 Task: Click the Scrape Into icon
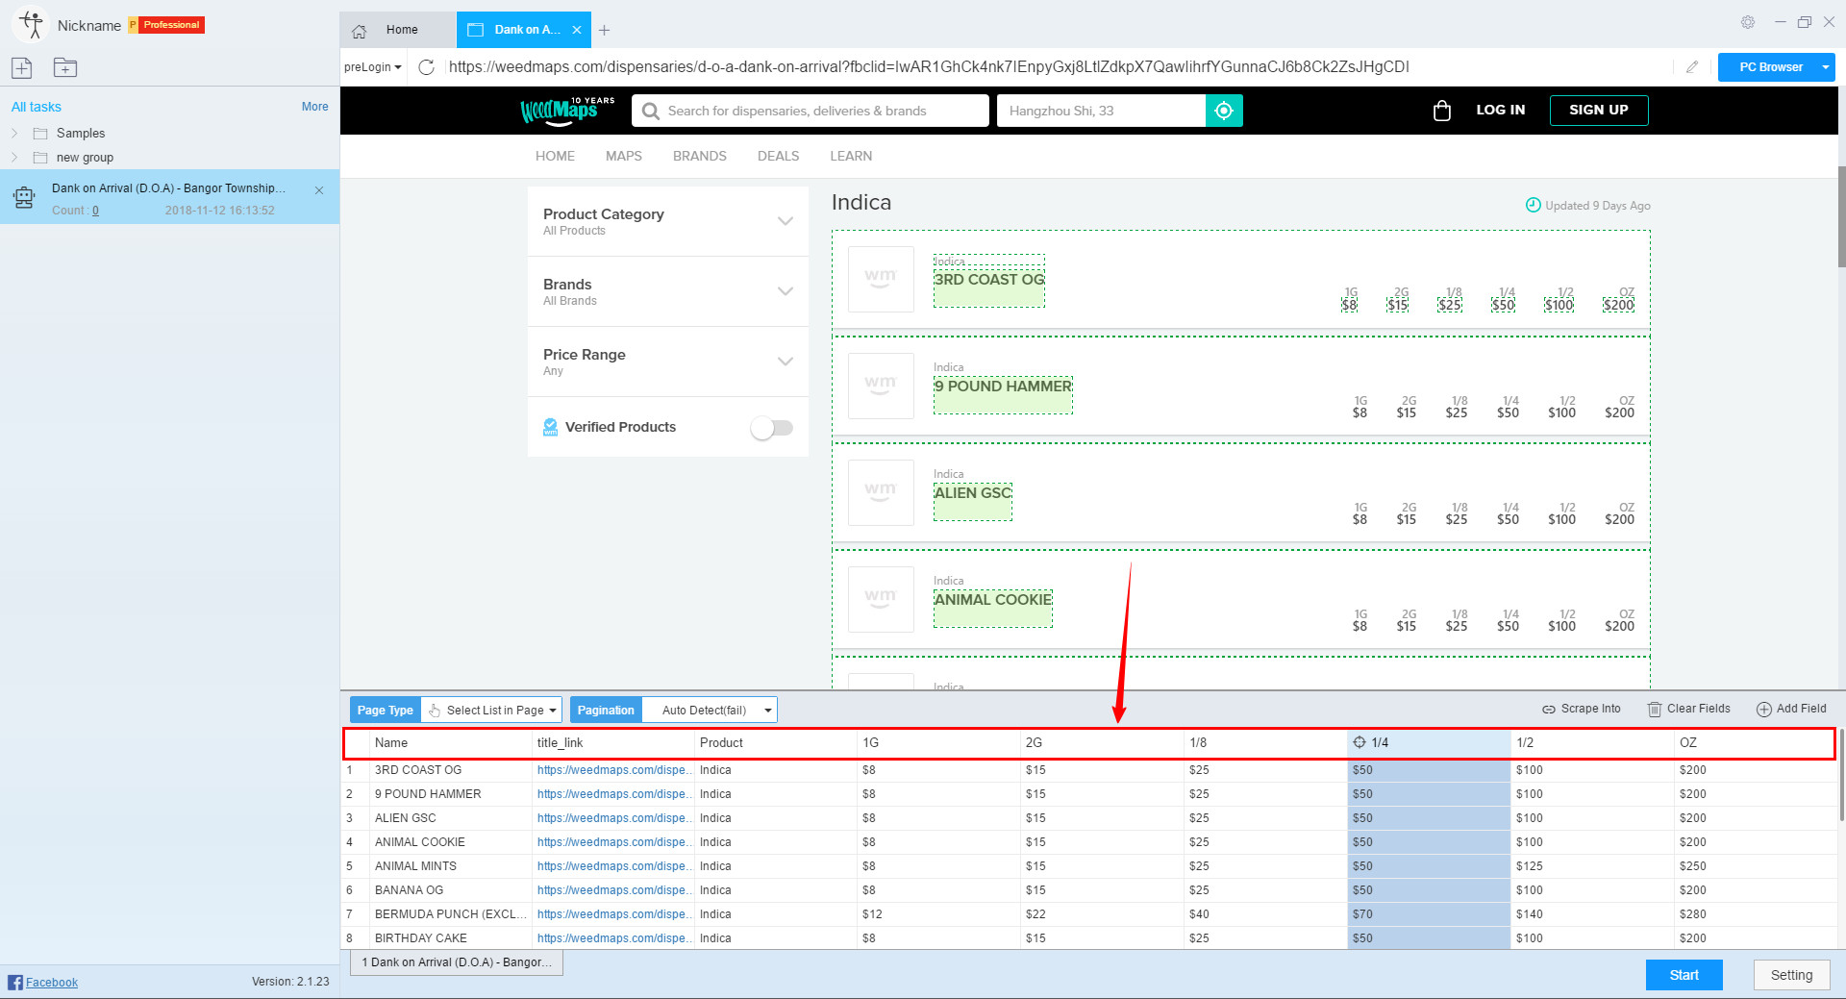coord(1549,710)
